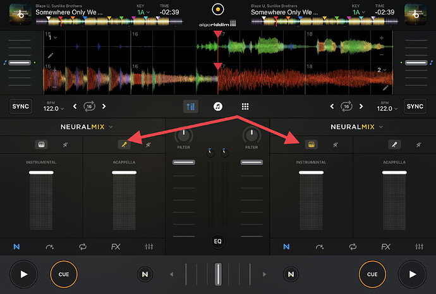Open the music library icon
Screen dimensions: 436x294
point(218,106)
